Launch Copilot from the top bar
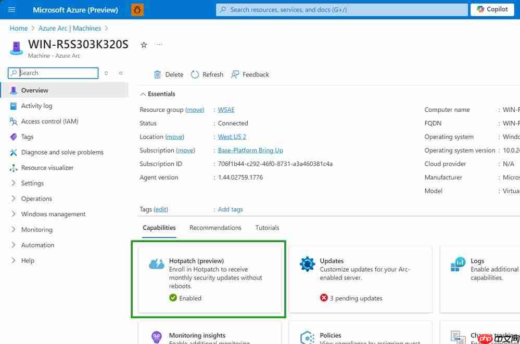Image resolution: width=520 pixels, height=344 pixels. 491,9
